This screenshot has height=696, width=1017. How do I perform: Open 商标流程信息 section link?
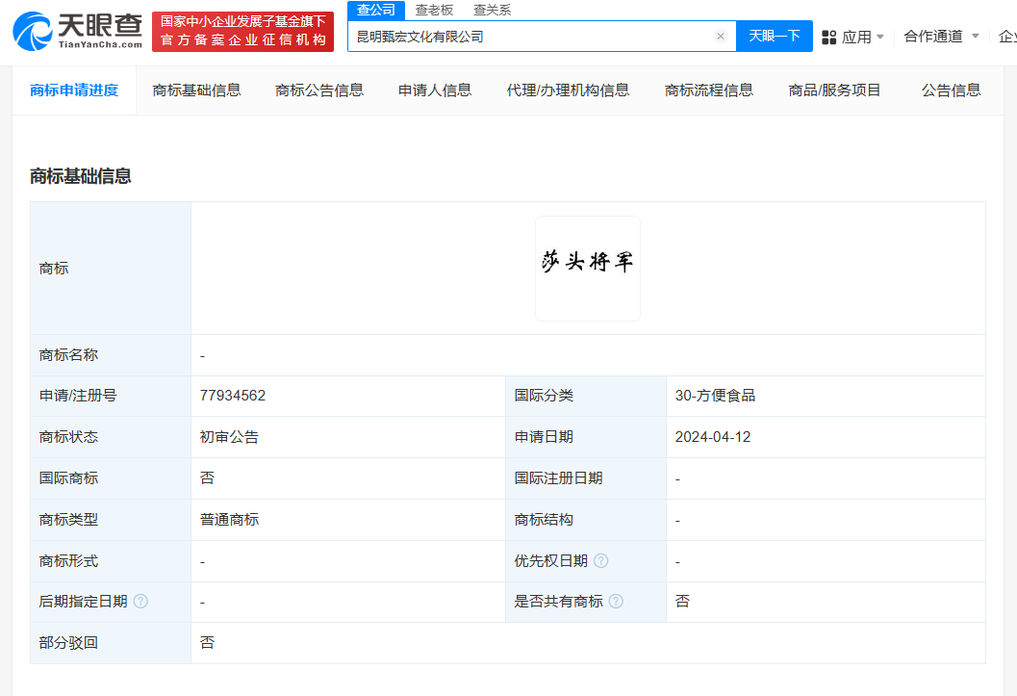tap(708, 90)
